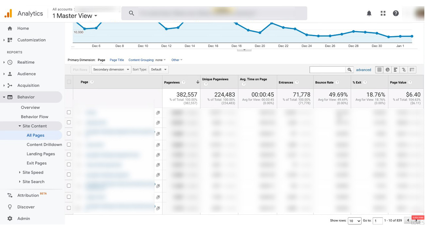Click the Realtime clock icon
The image size is (425, 230).
pos(10,62)
